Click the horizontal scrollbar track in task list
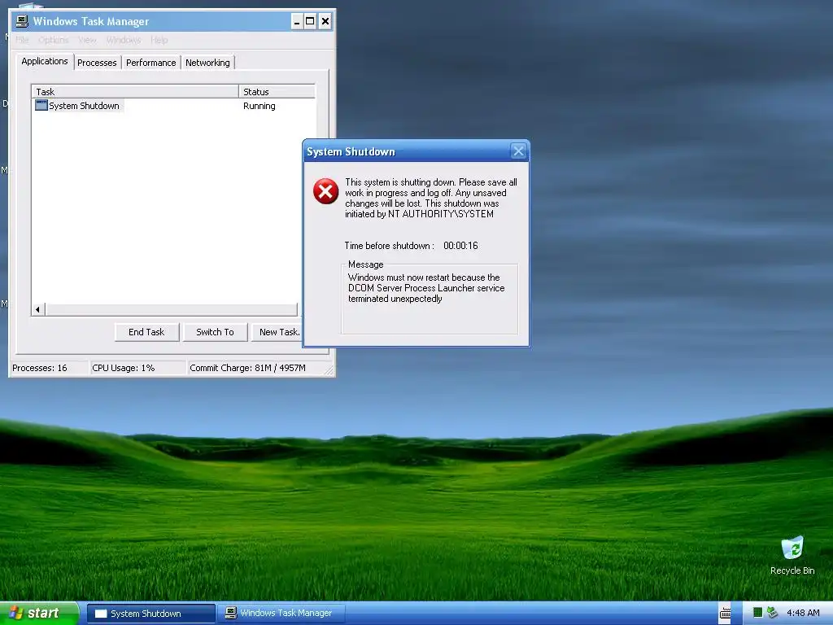This screenshot has width=833, height=625. tap(171, 309)
